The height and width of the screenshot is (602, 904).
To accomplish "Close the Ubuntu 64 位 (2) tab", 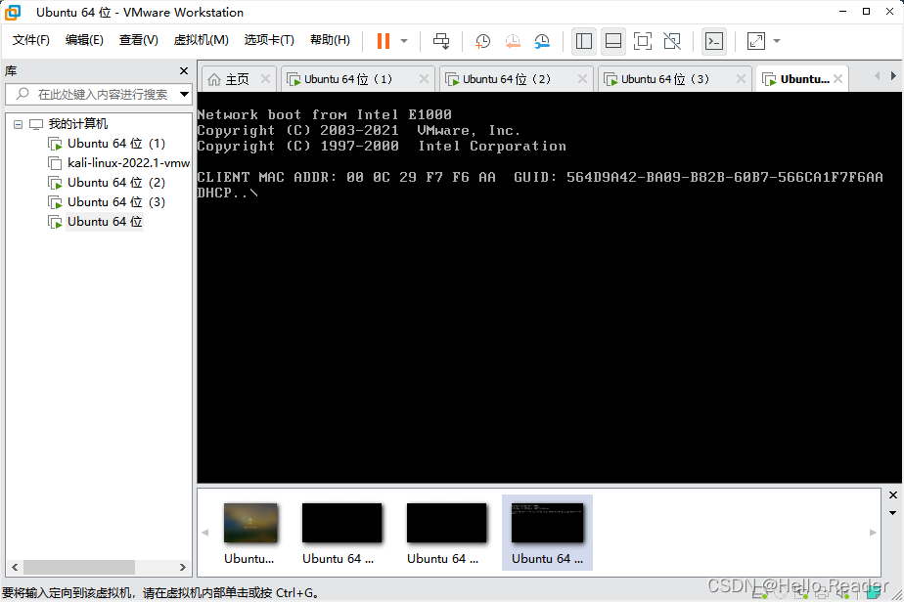I will pos(582,79).
